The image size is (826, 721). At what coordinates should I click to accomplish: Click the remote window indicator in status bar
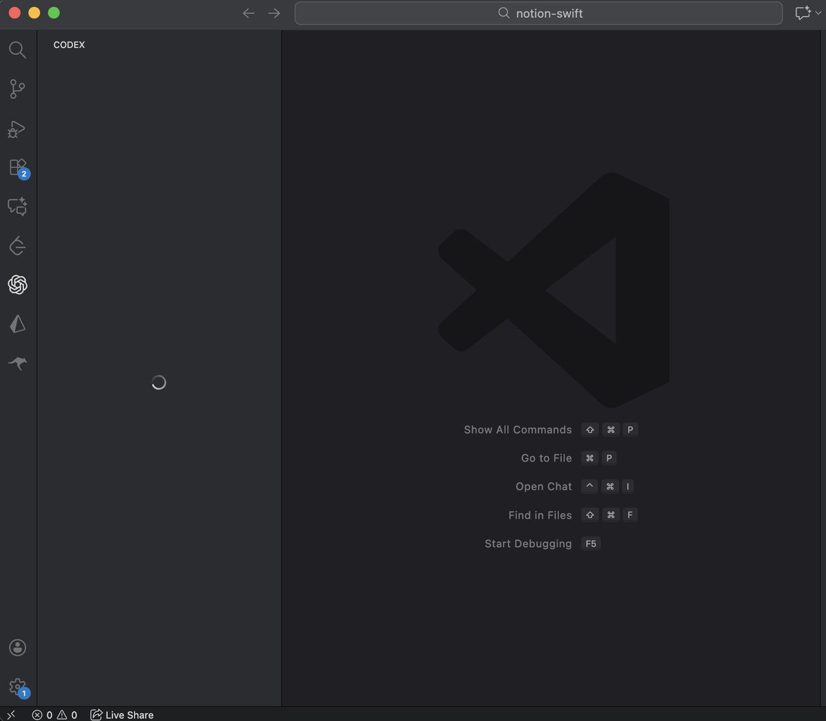pyautogui.click(x=11, y=714)
